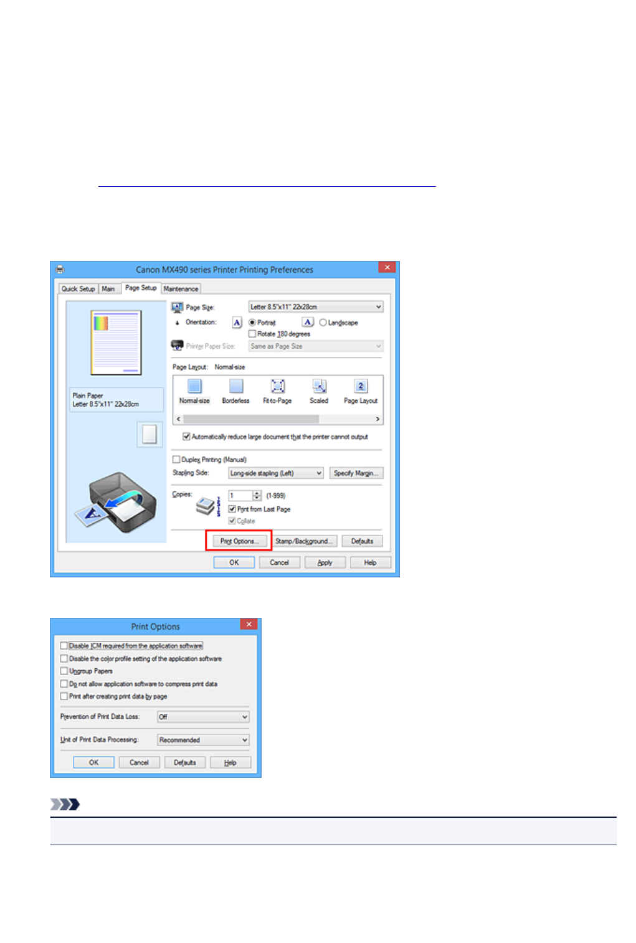
Task: Open the Page Size dropdown
Action: click(x=316, y=307)
